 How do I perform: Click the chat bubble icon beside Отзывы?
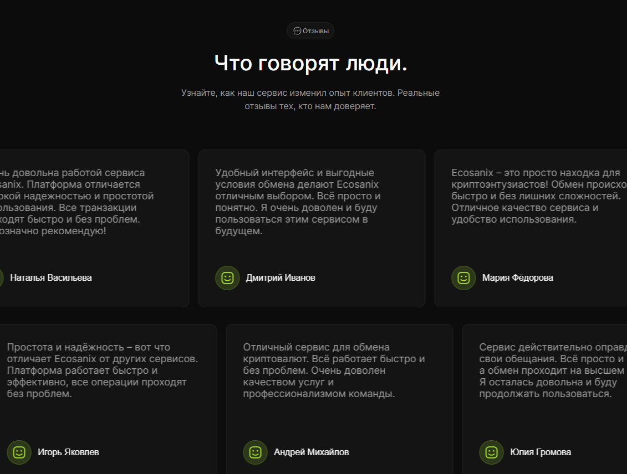coord(297,31)
